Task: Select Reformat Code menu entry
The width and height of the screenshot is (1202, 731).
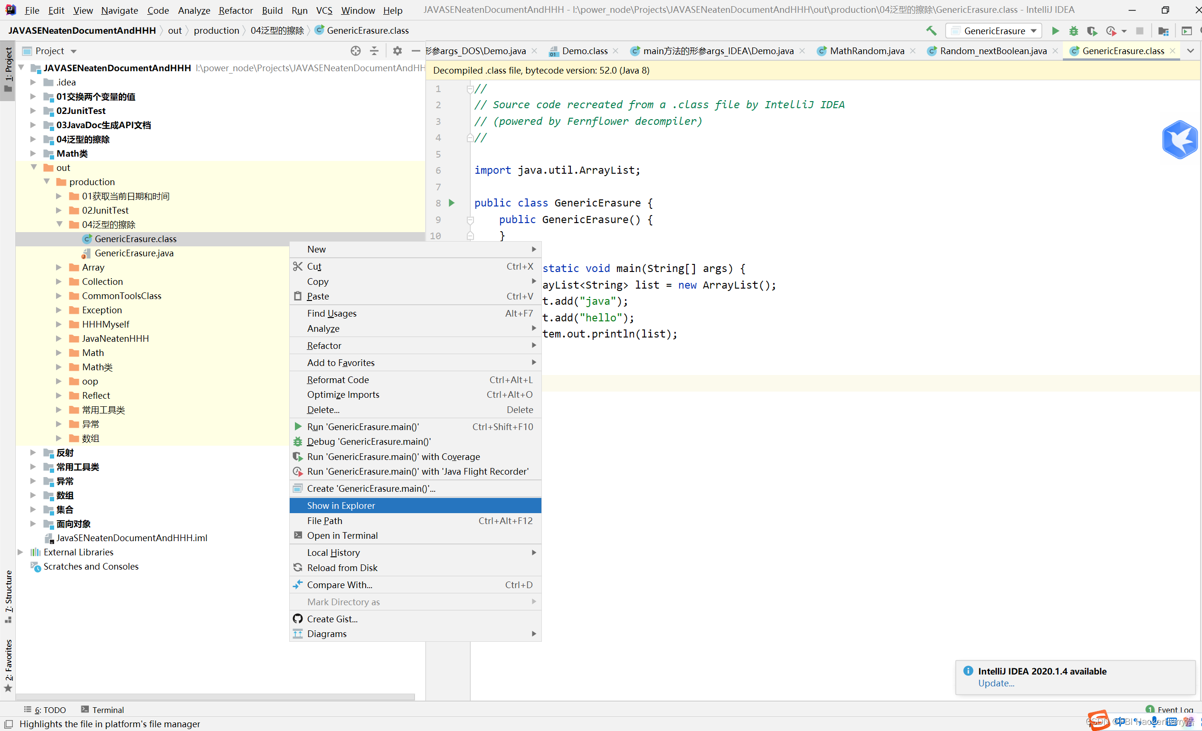Action: (415, 379)
